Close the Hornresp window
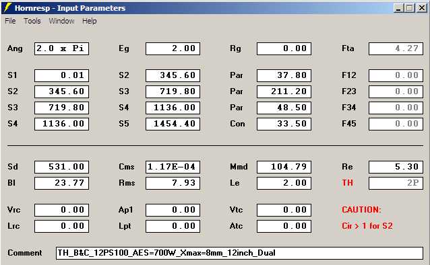This screenshot has height=265, width=430. click(421, 8)
